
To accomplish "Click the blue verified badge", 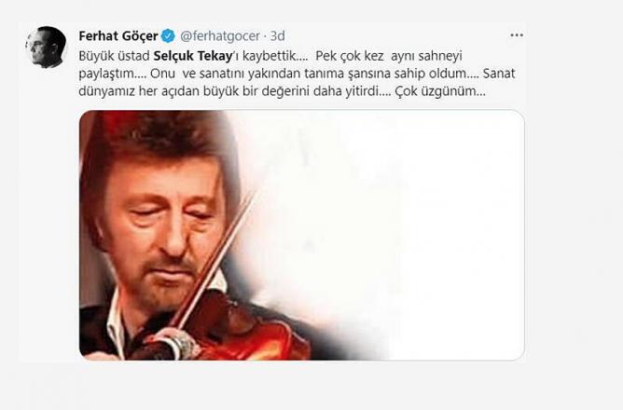I will [168, 36].
